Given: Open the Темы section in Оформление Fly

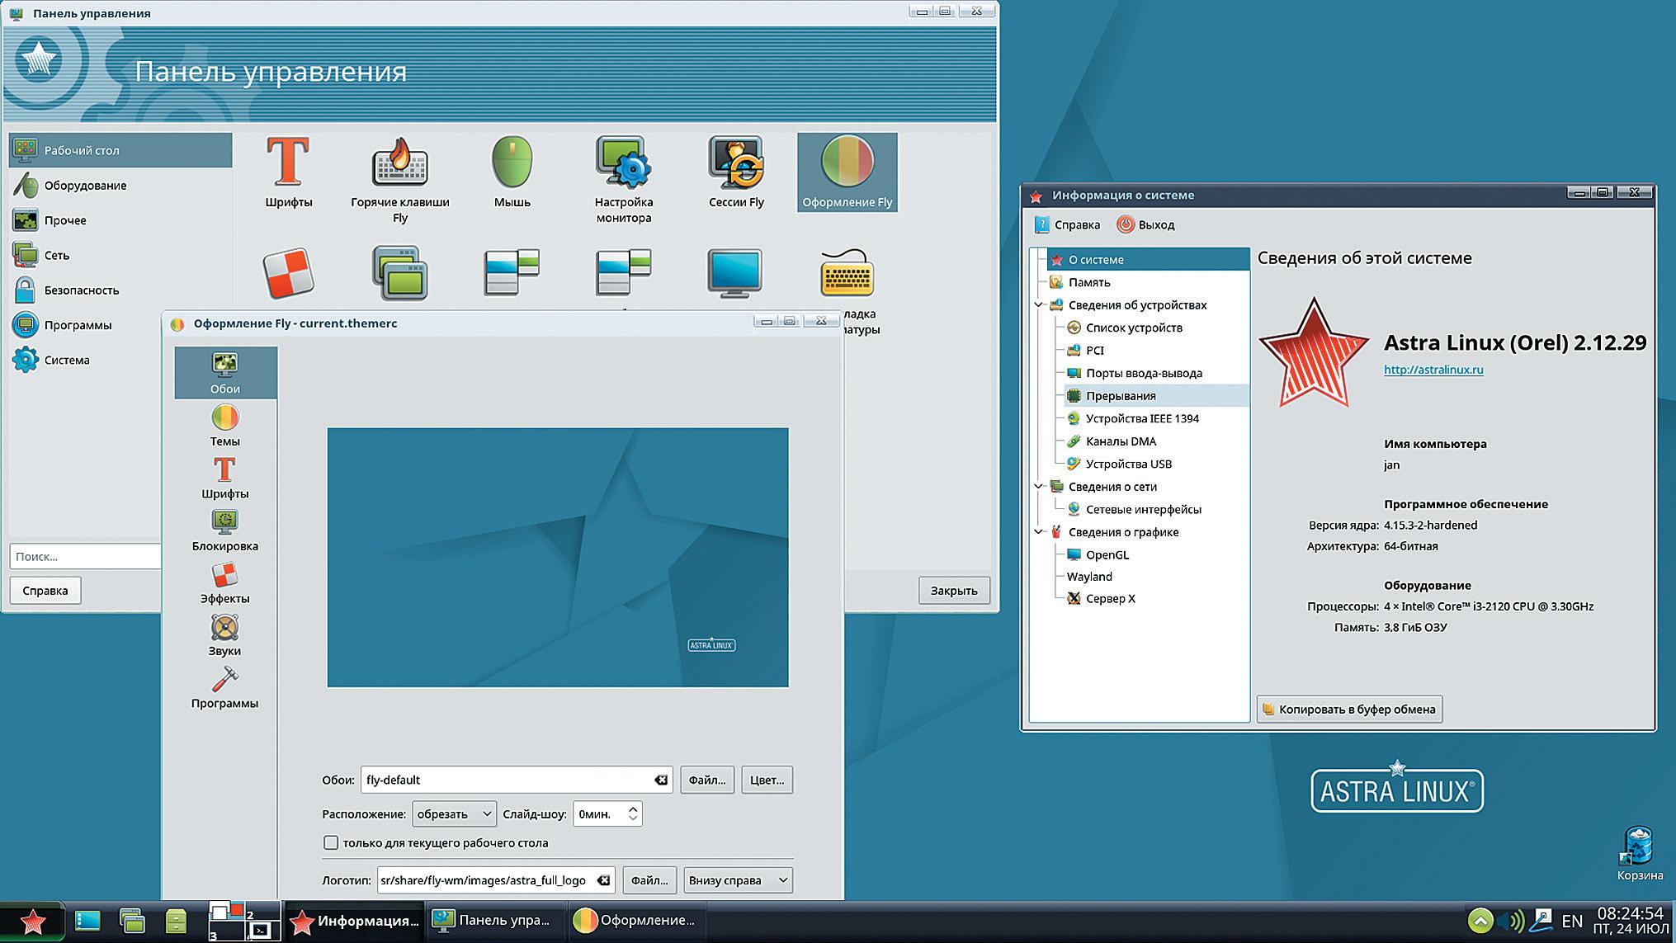Looking at the screenshot, I should 224,426.
